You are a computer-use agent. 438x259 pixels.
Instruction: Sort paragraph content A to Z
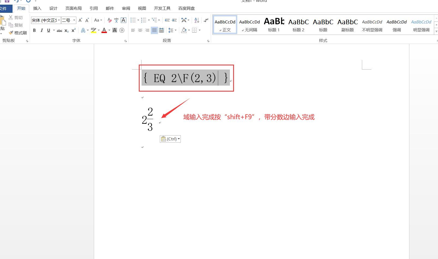197,20
